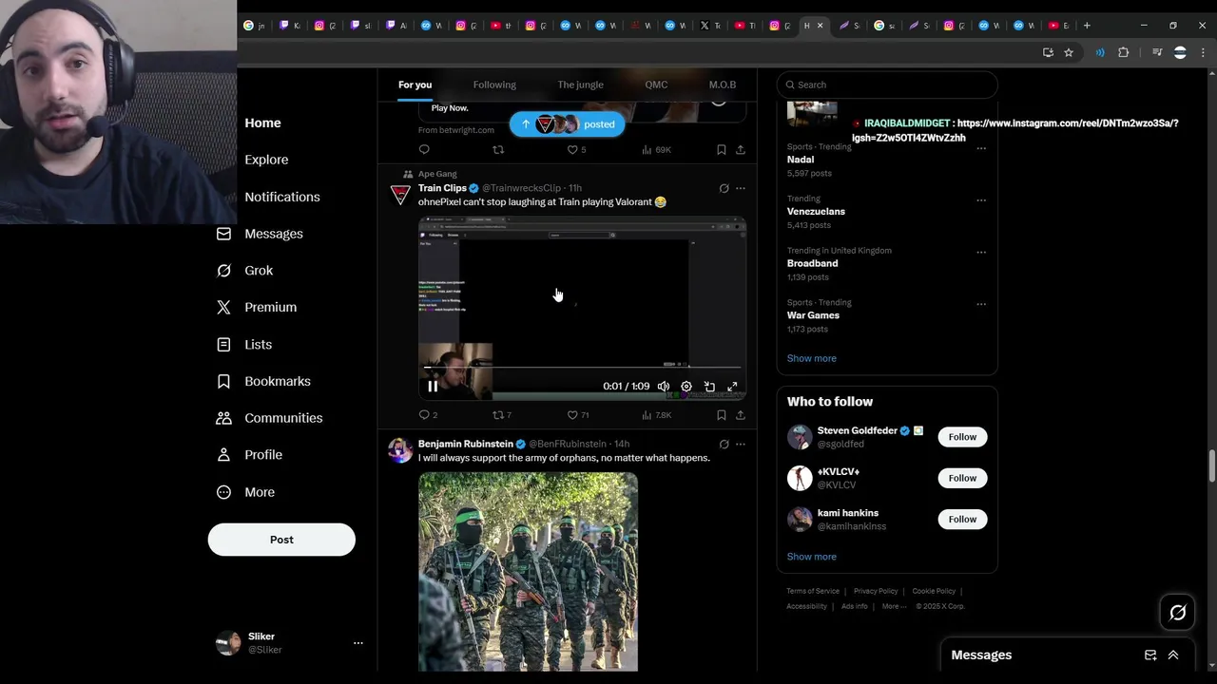This screenshot has width=1217, height=684.
Task: Enter fullscreen on the Train Clips video
Action: (x=732, y=387)
